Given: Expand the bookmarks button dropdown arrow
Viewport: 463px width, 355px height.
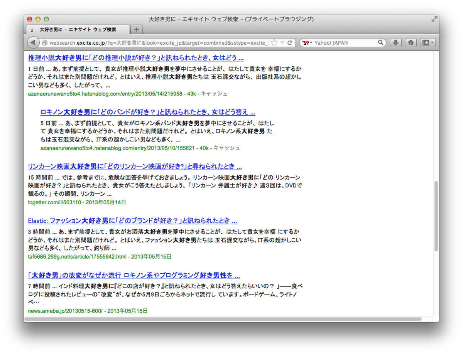Looking at the screenshot, I should [x=431, y=42].
